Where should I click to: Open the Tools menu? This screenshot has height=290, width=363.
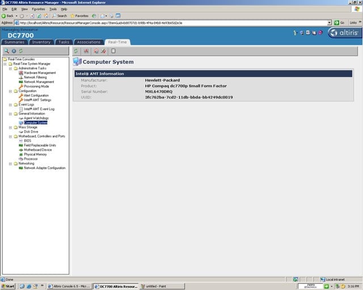point(53,9)
